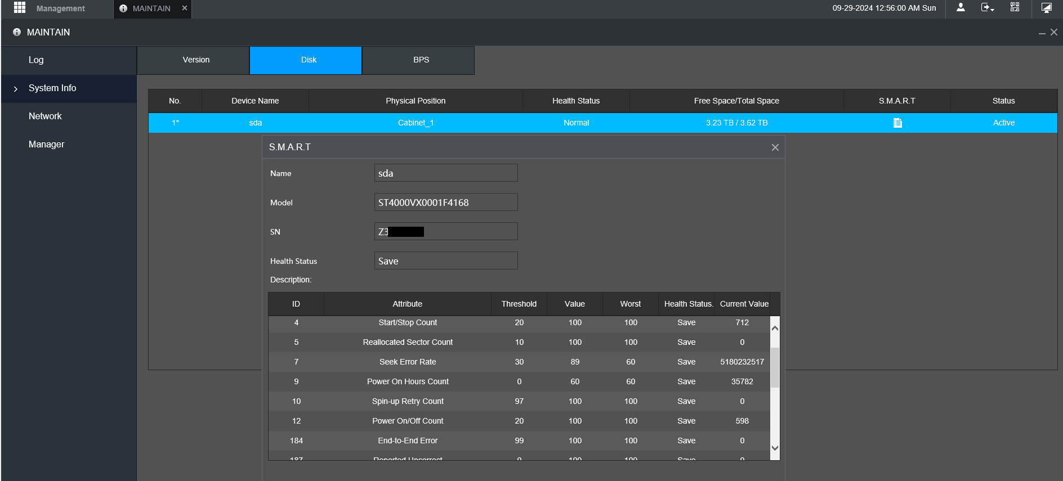Click the SMART table scrollbar thumb
The width and height of the screenshot is (1063, 481).
click(x=775, y=367)
